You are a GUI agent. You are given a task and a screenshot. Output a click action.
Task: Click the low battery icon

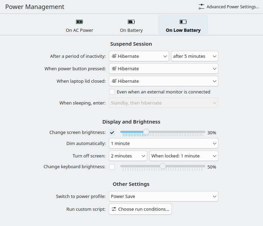183,22
